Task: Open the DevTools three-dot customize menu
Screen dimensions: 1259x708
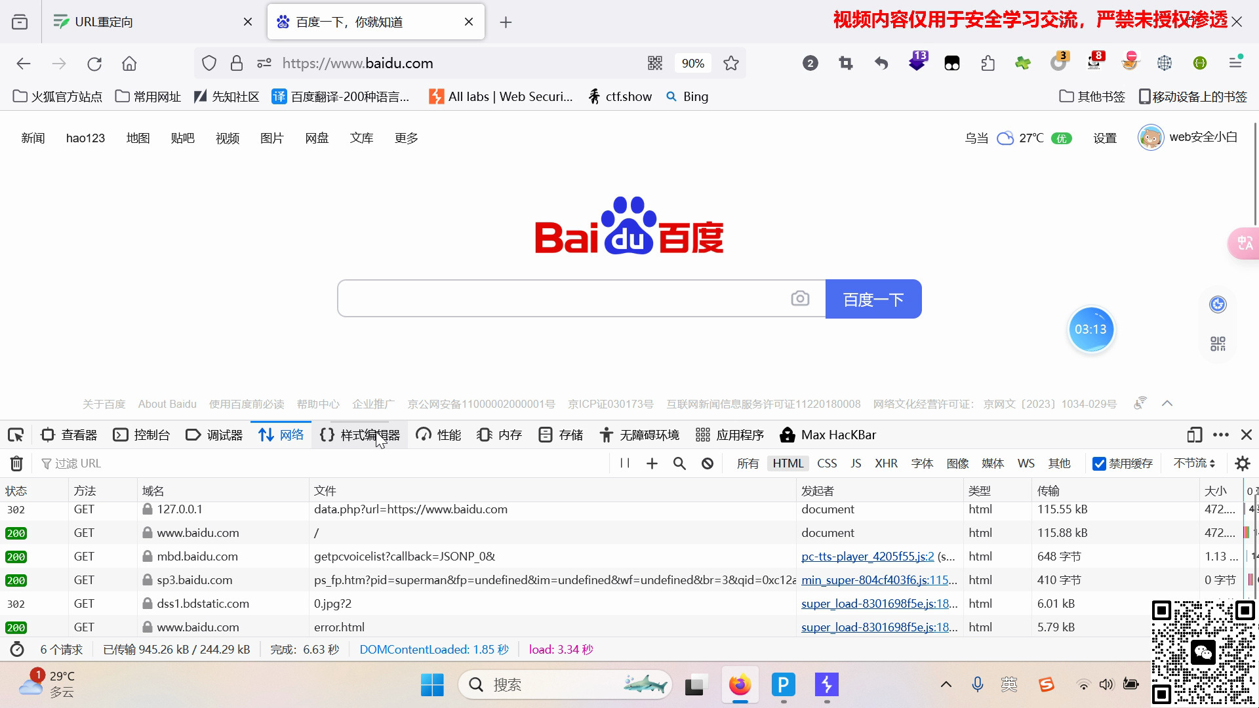Action: coord(1221,435)
